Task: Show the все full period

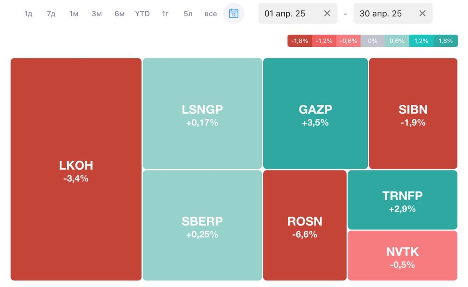Action: [211, 14]
